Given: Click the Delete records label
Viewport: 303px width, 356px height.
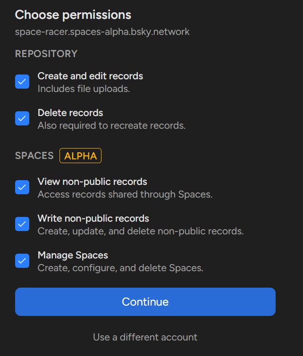Looking at the screenshot, I should 70,113.
